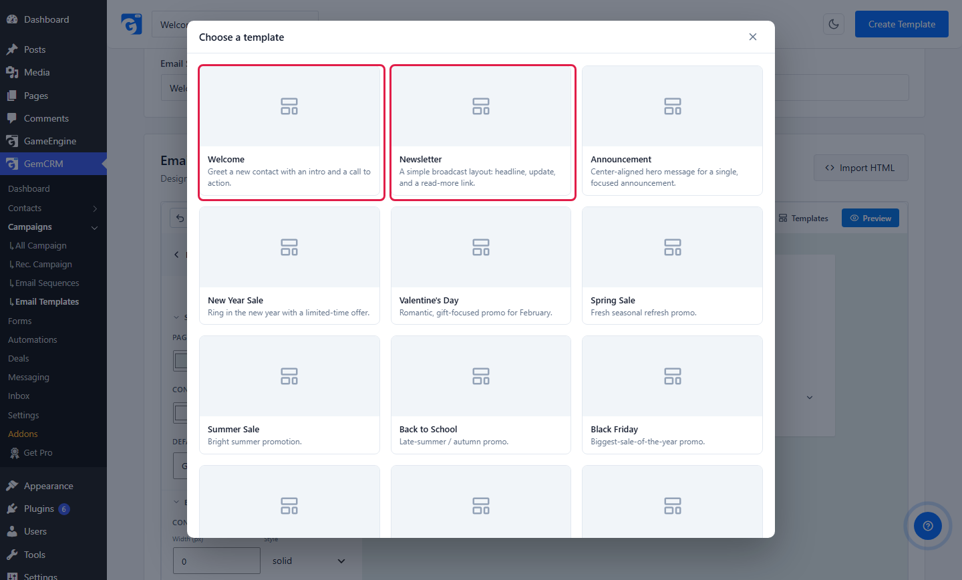
Task: Open the Posts menu
Action: [x=53, y=49]
